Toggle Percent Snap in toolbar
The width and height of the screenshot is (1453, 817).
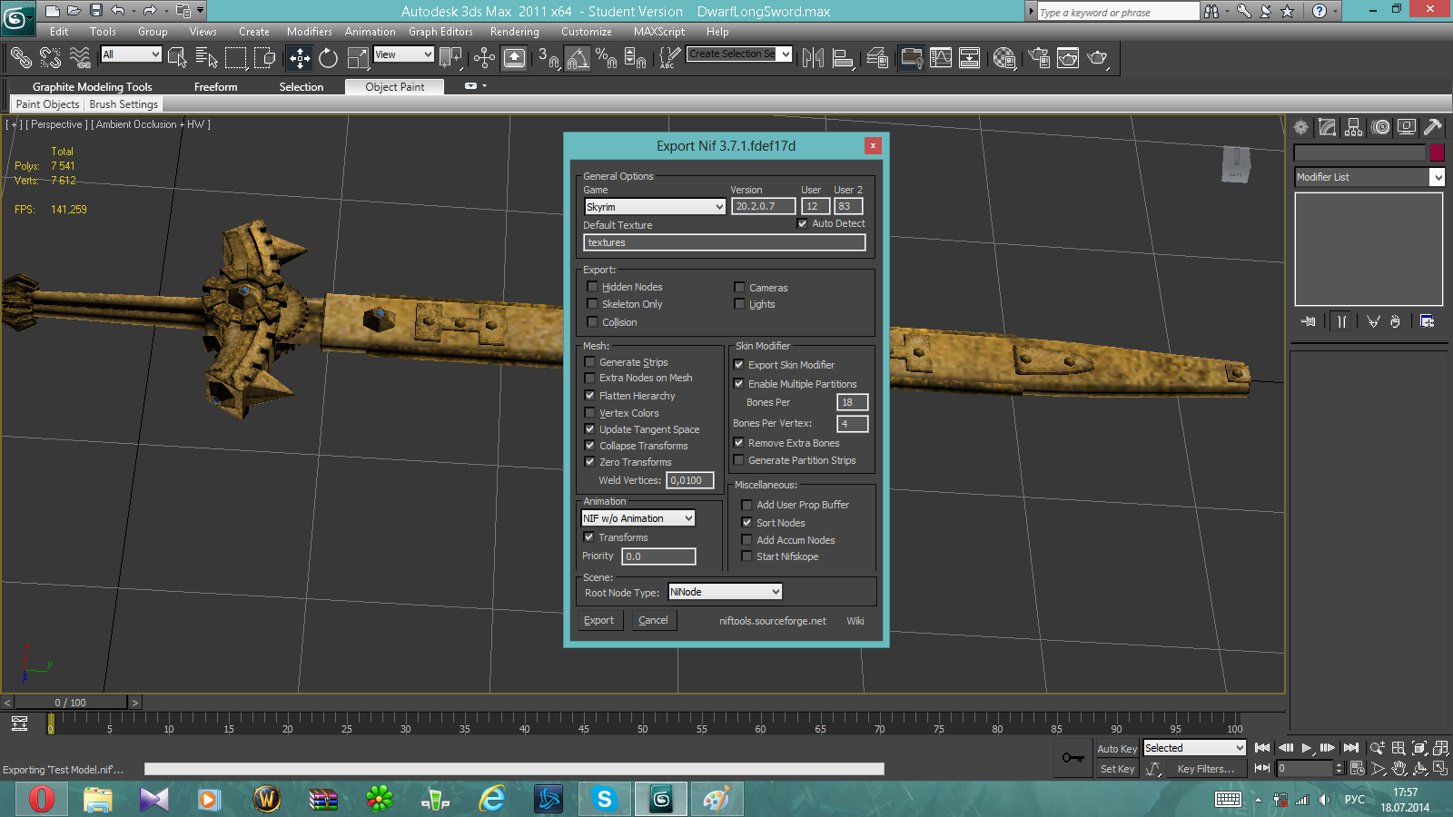(606, 58)
